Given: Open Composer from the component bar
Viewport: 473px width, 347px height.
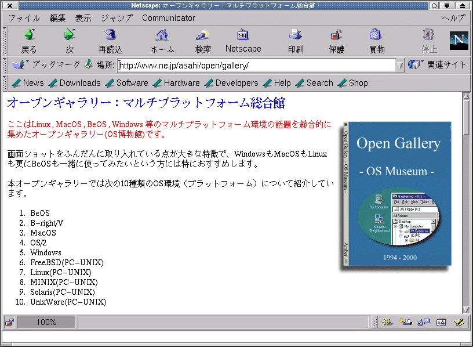Looking at the screenshot, I should [459, 322].
